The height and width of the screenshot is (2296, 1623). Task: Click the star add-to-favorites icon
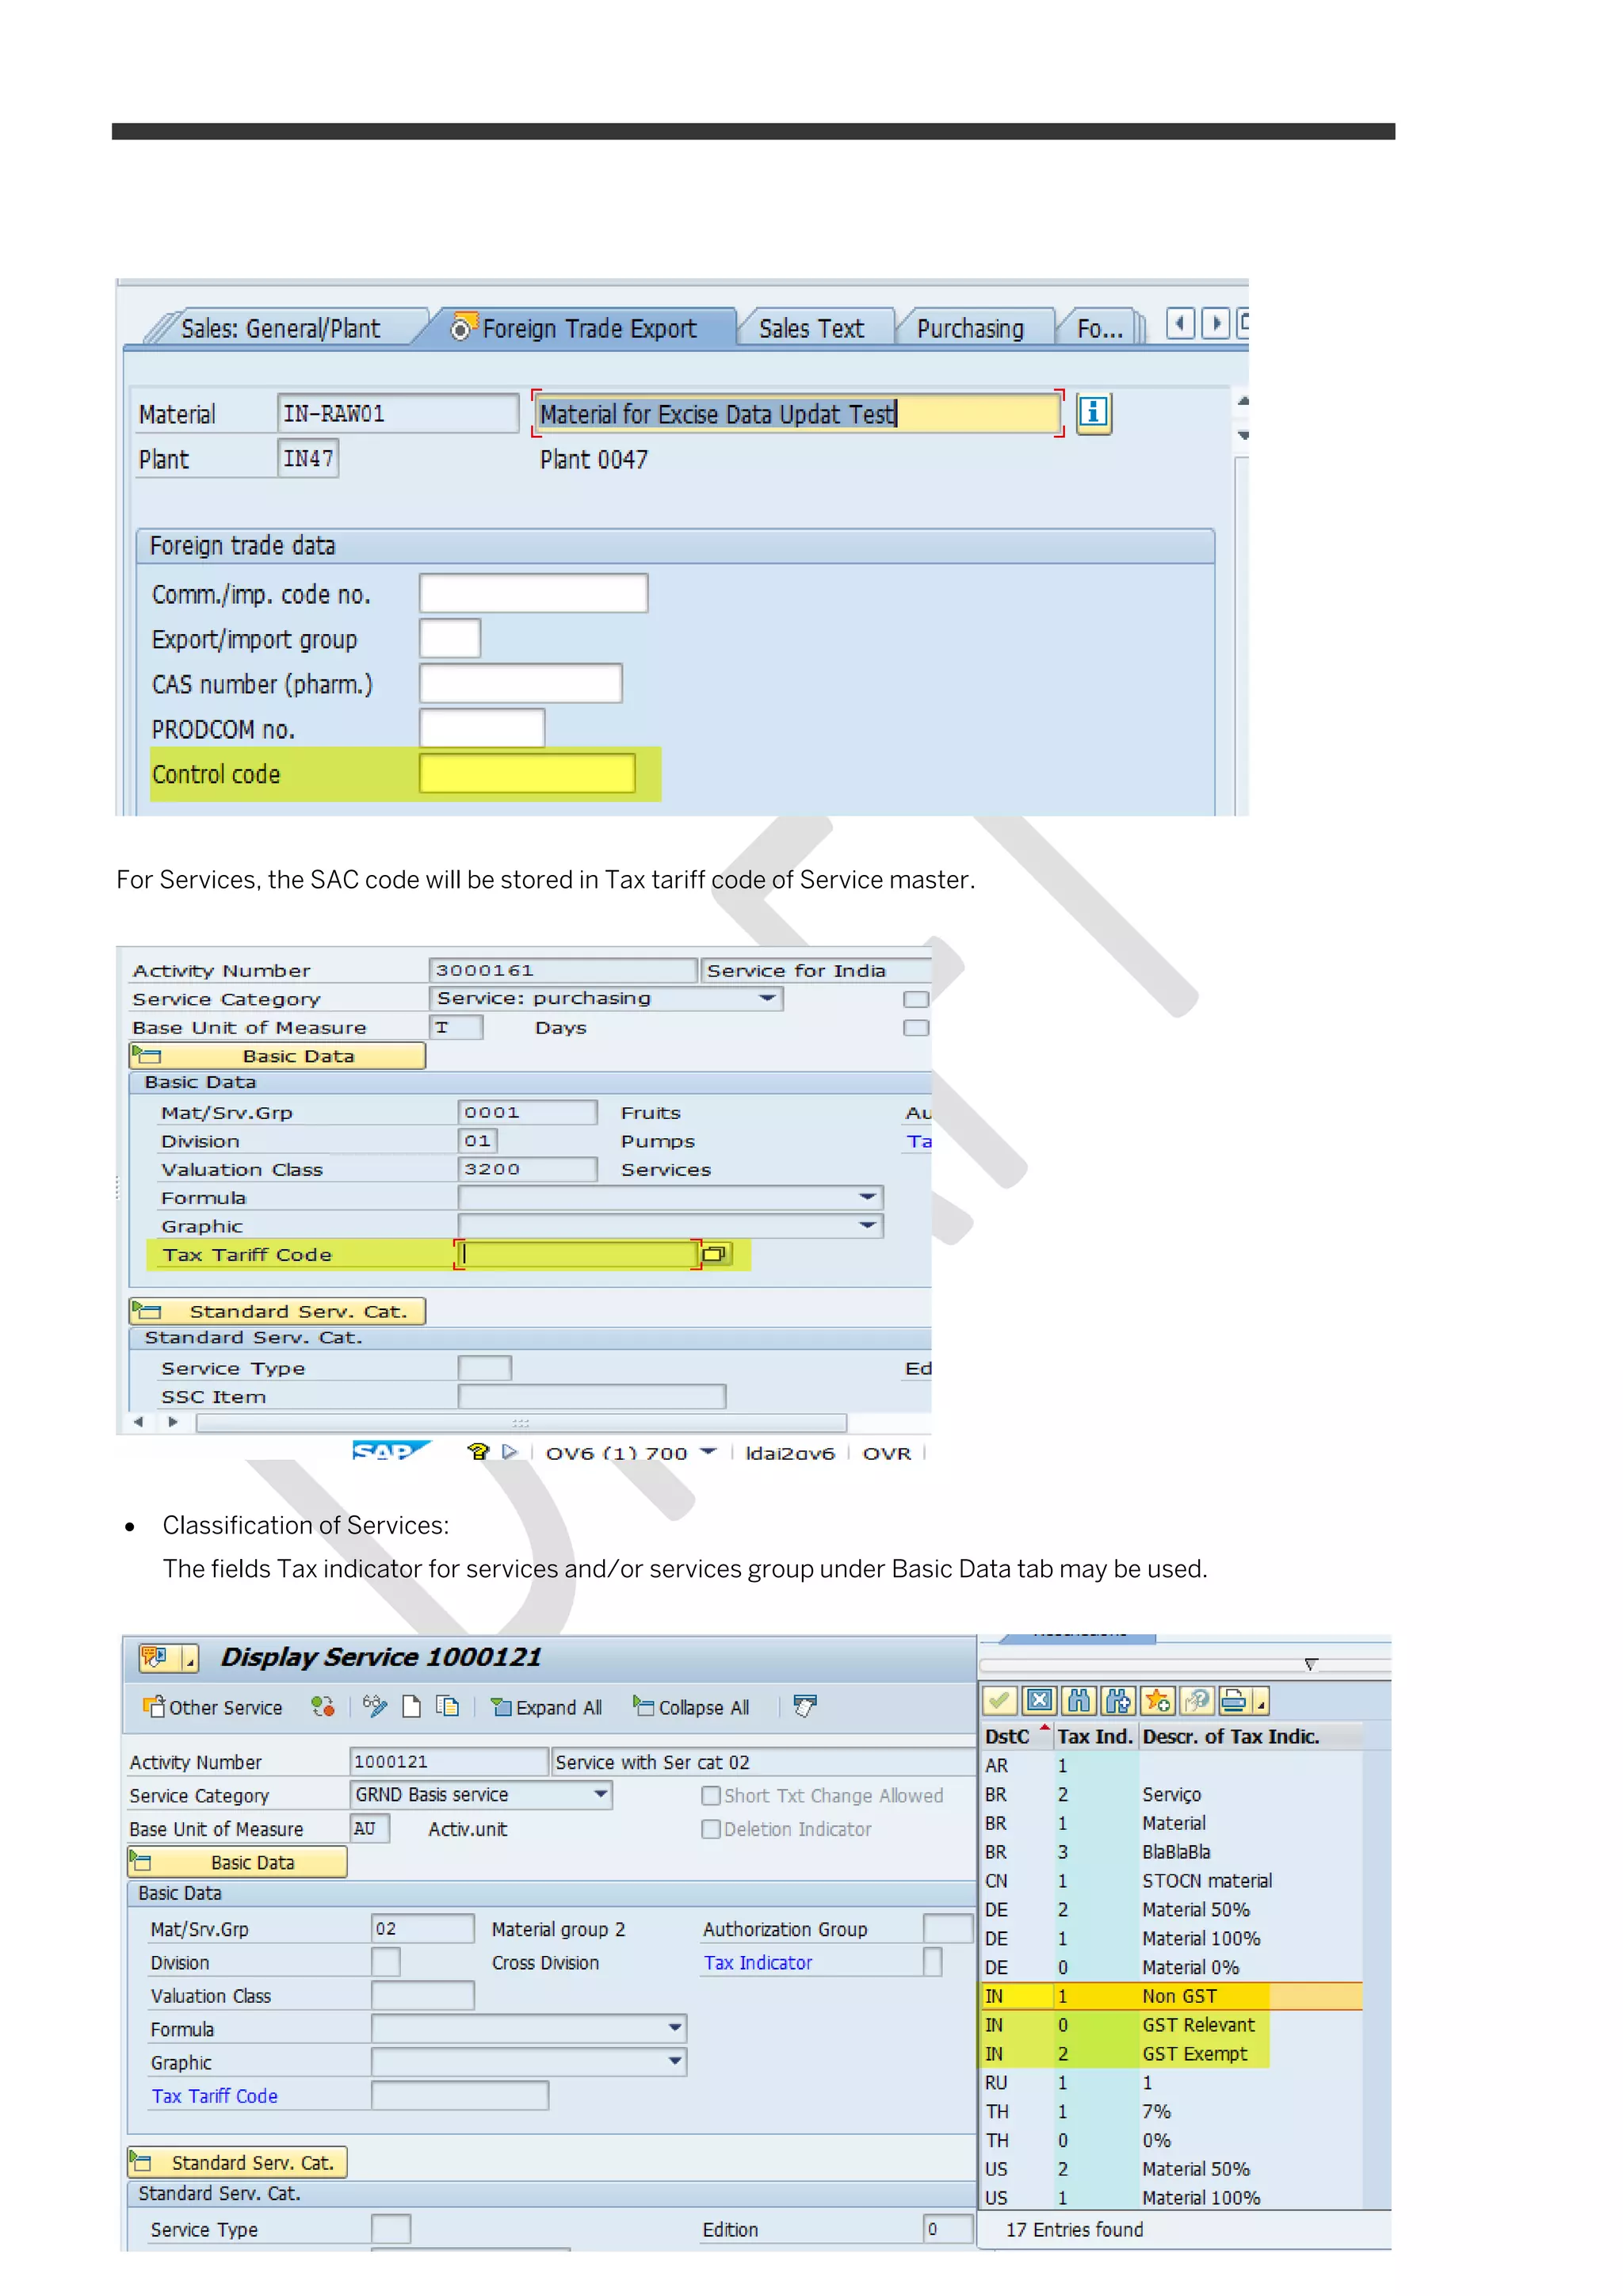[1157, 1700]
